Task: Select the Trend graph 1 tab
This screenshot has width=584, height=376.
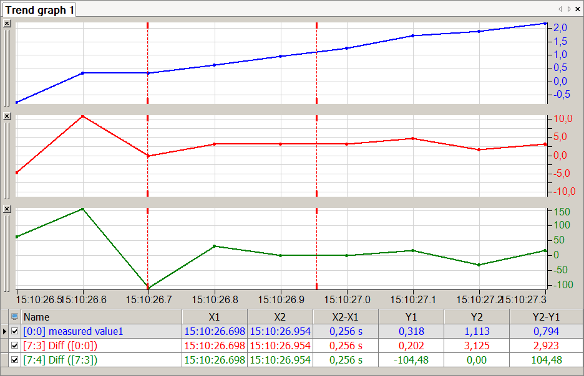Action: pyautogui.click(x=39, y=10)
